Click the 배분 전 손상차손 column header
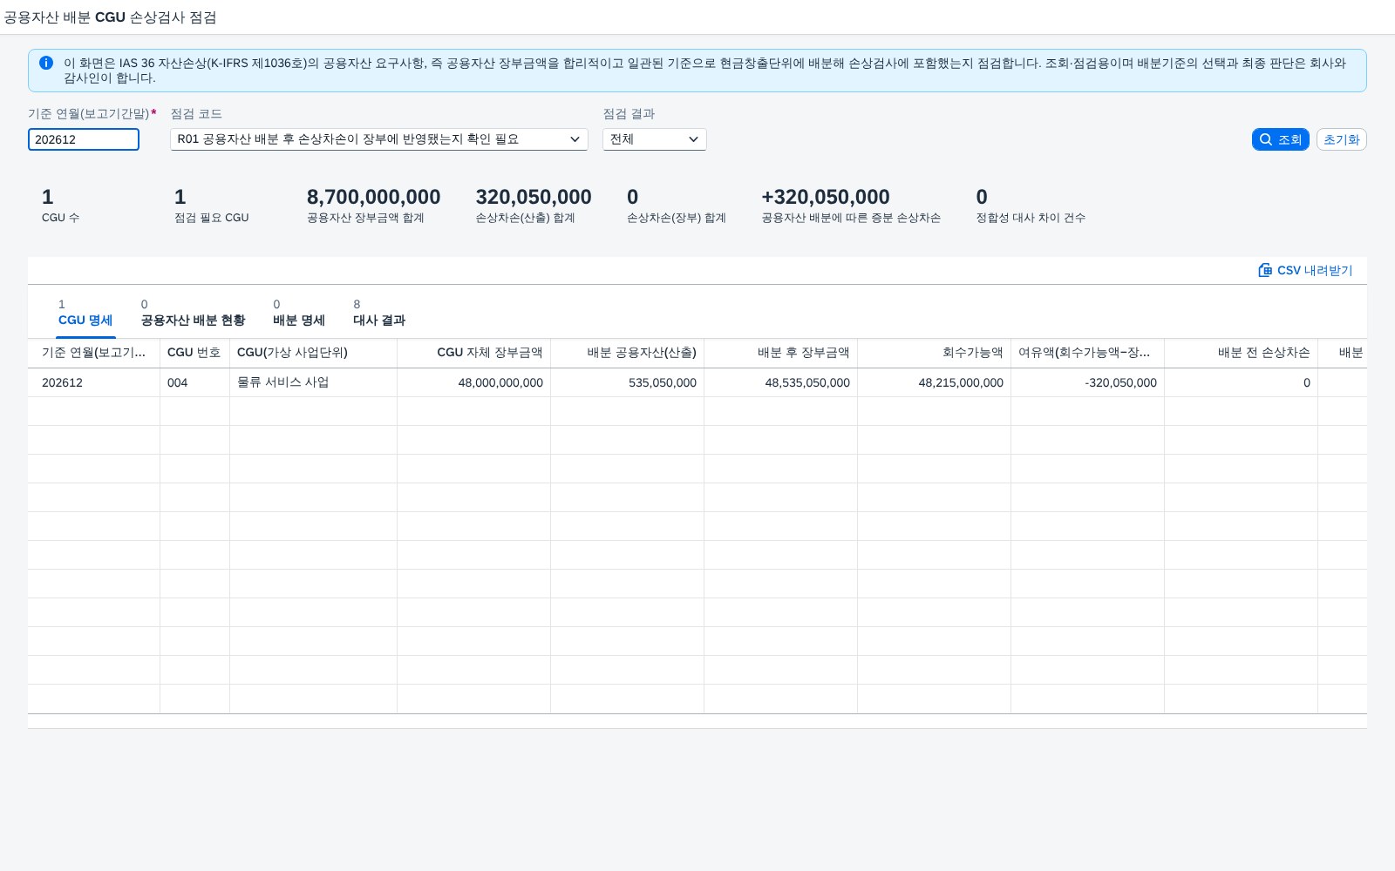The height and width of the screenshot is (871, 1395). tap(1241, 353)
